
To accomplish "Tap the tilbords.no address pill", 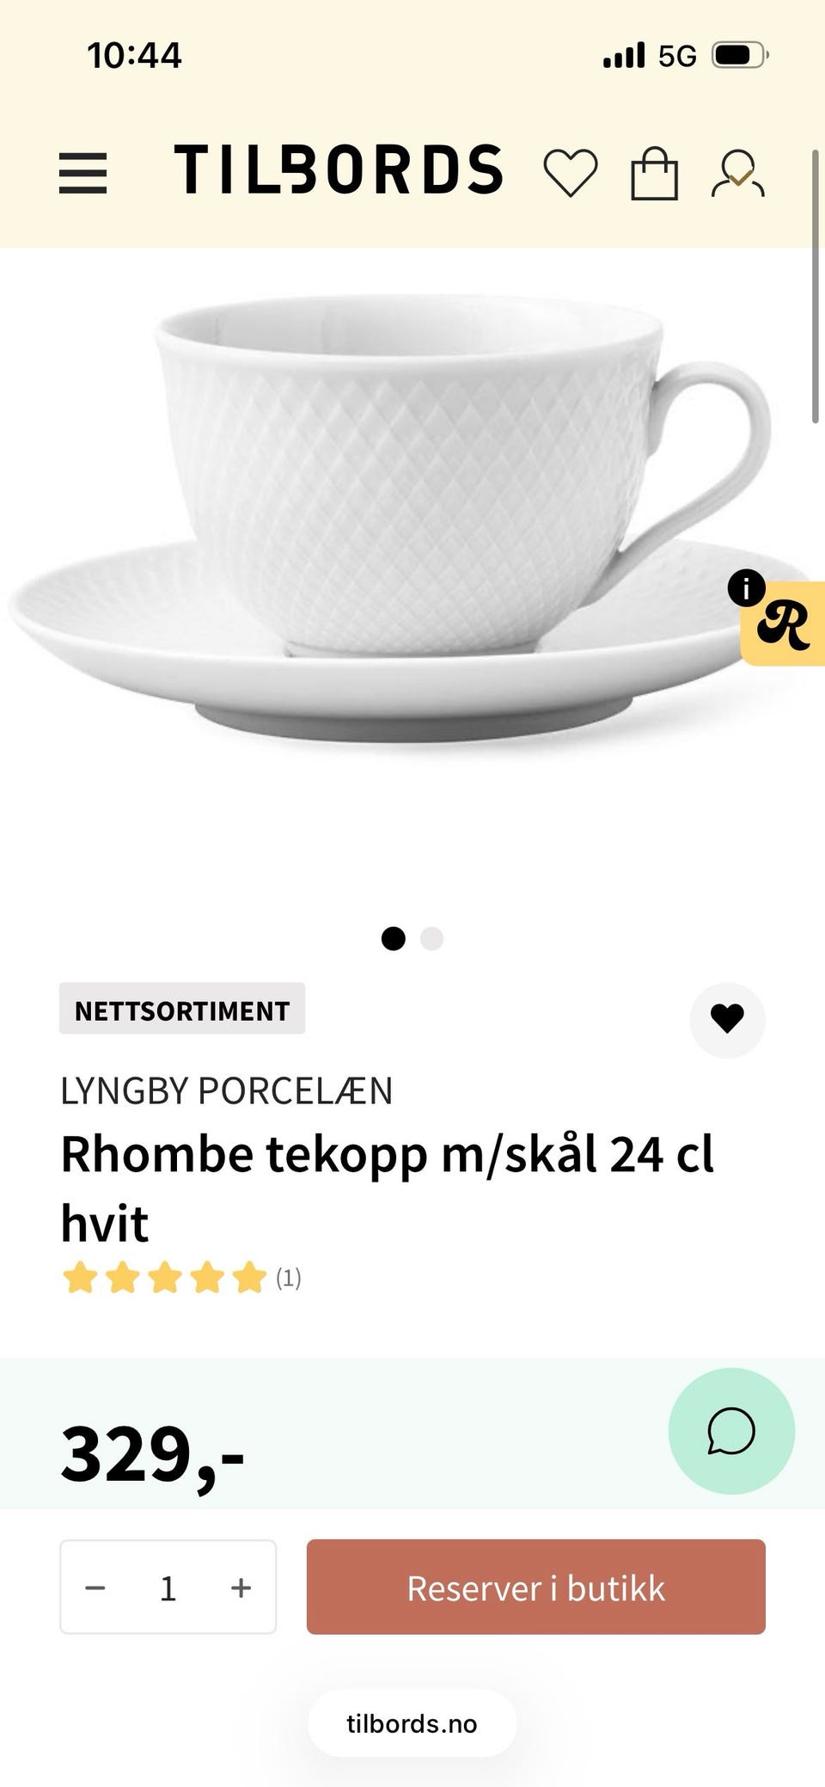I will click(412, 1723).
